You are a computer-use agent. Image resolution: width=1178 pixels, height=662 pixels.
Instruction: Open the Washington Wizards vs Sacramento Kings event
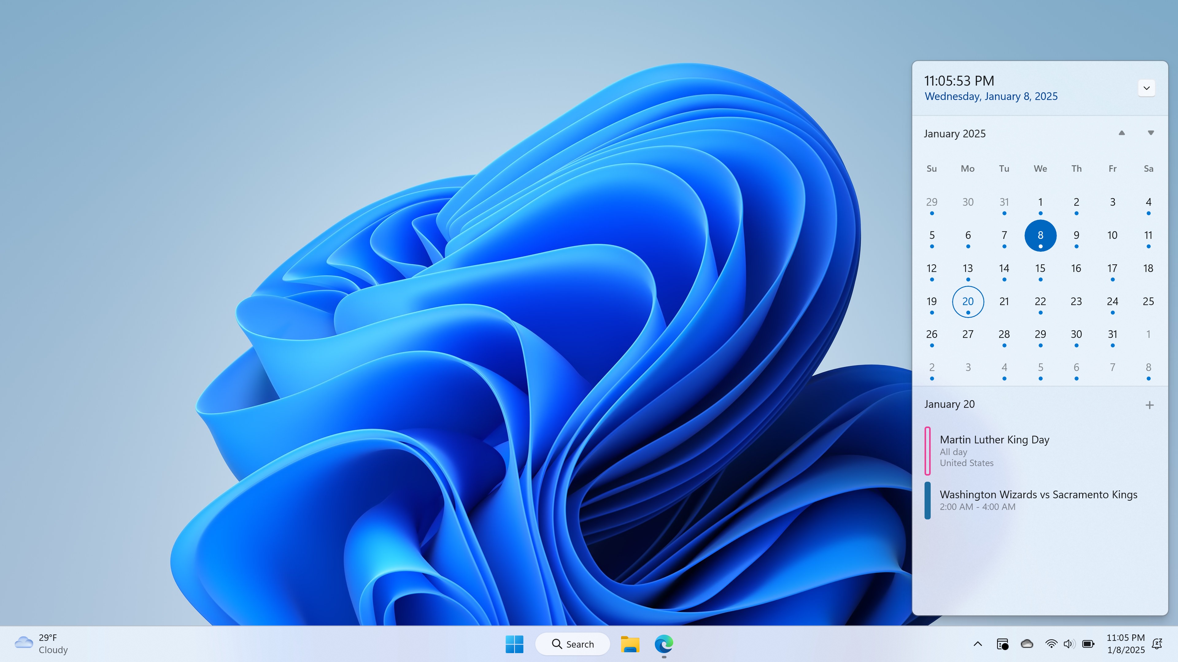1040,500
